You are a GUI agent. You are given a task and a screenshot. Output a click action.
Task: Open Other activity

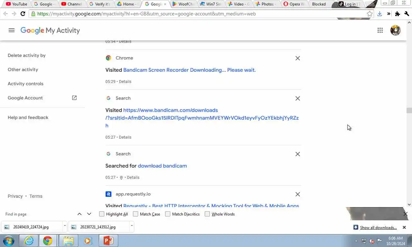(23, 69)
